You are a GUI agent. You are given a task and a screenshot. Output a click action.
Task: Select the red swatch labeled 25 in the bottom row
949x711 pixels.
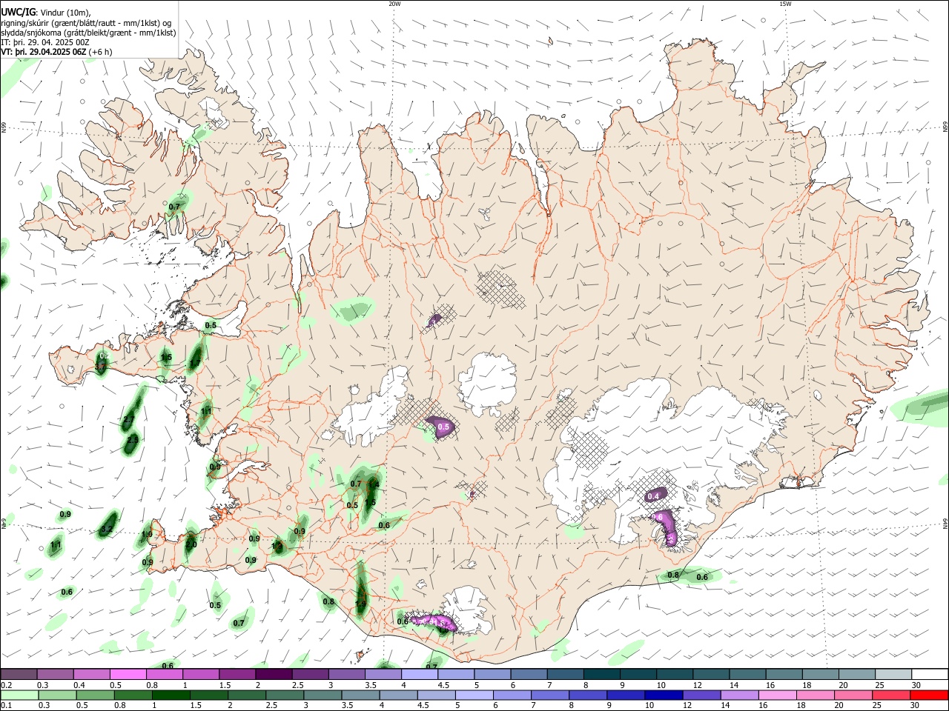(890, 695)
